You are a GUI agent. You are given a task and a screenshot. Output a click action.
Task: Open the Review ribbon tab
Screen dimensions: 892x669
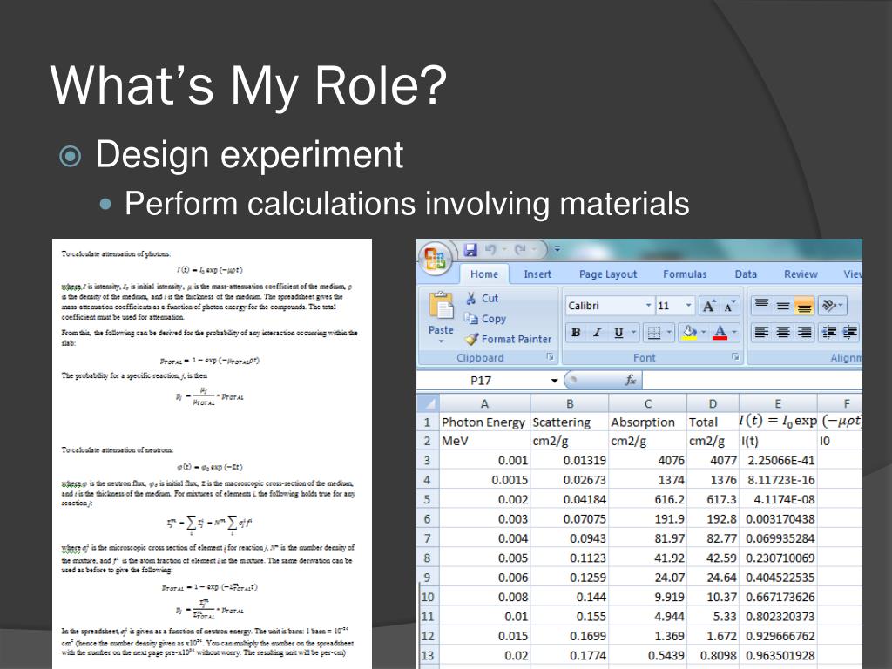pos(801,274)
